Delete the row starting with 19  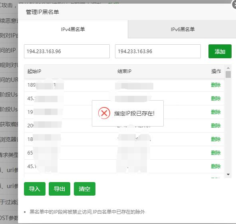tap(216, 112)
